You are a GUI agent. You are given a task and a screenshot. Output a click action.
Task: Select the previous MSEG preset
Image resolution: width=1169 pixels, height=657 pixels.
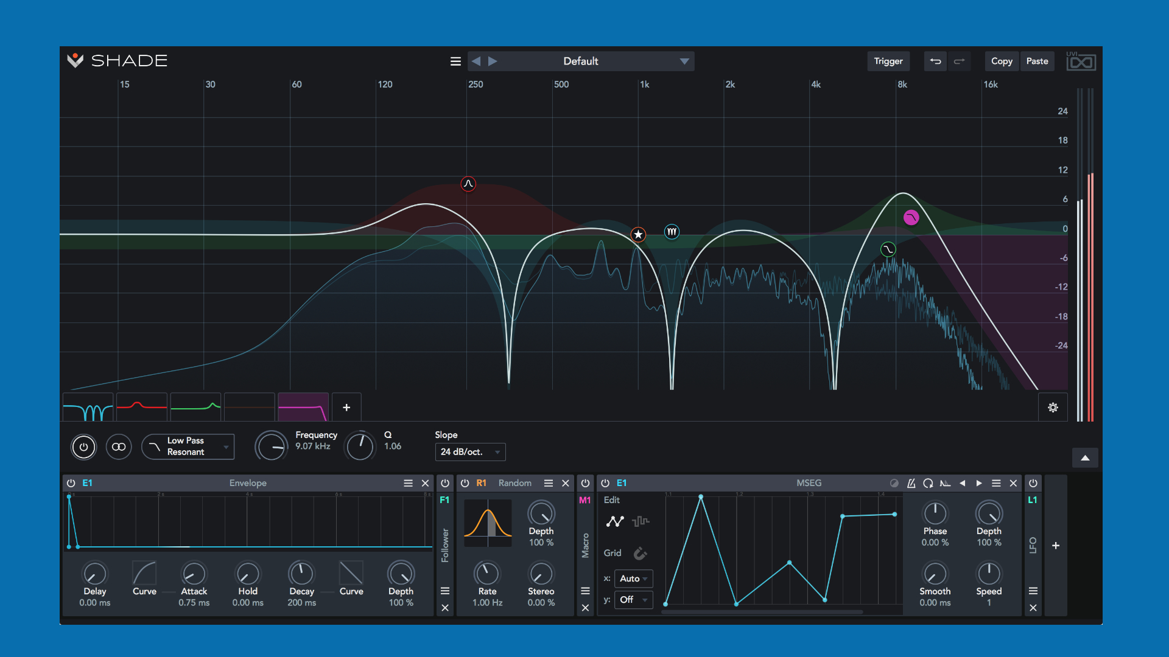962,483
